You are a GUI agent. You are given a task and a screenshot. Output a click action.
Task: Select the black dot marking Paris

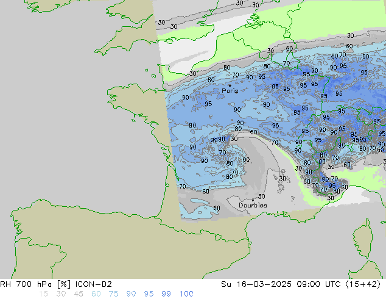[x=230, y=85]
